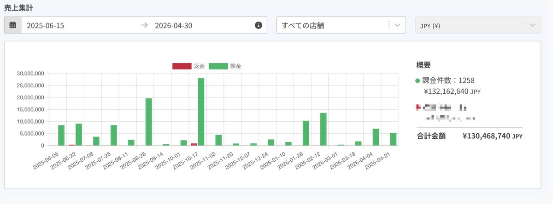Click the green bar at 2025-06-05
553x204 pixels.
coord(61,135)
